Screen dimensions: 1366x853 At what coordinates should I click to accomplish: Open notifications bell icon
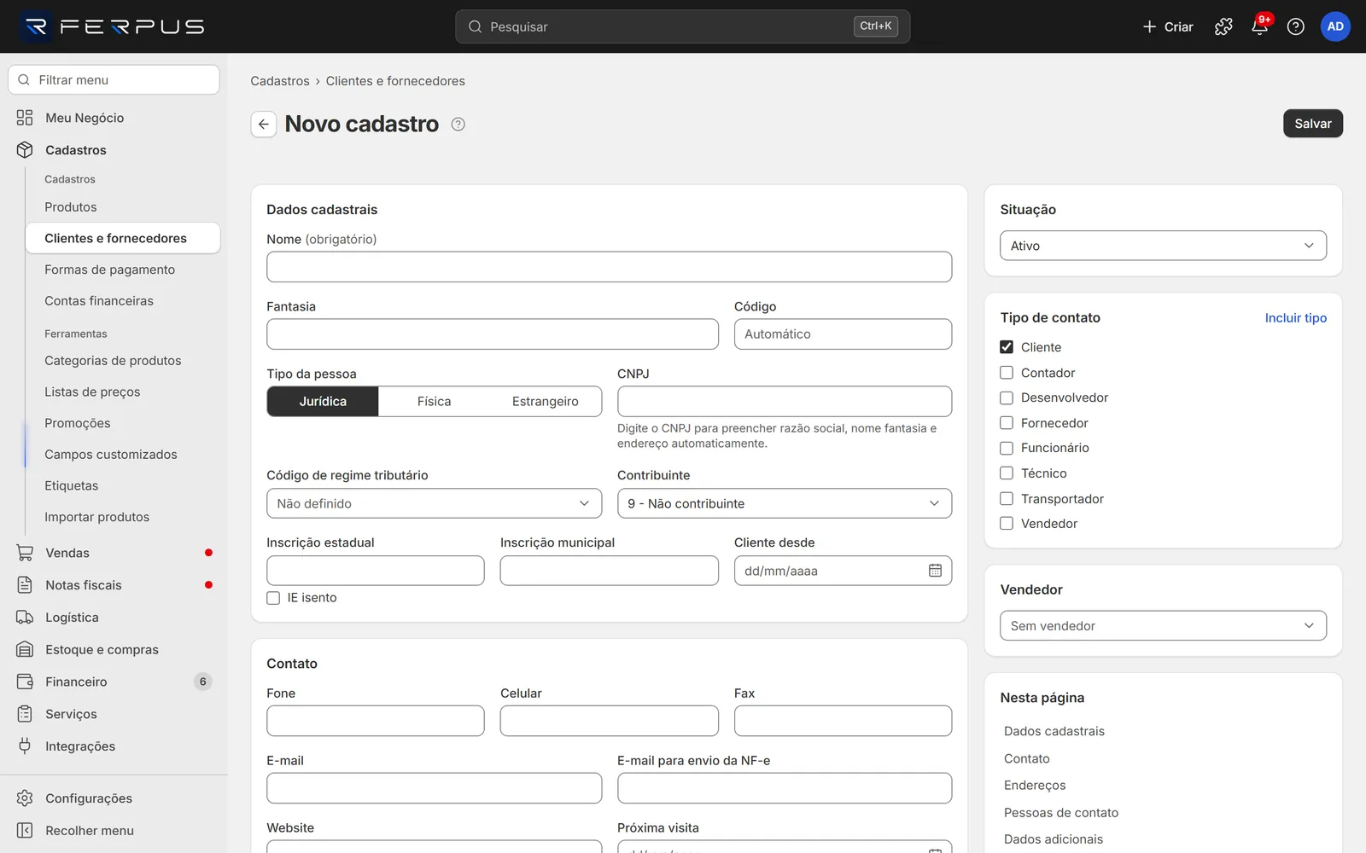(1259, 26)
